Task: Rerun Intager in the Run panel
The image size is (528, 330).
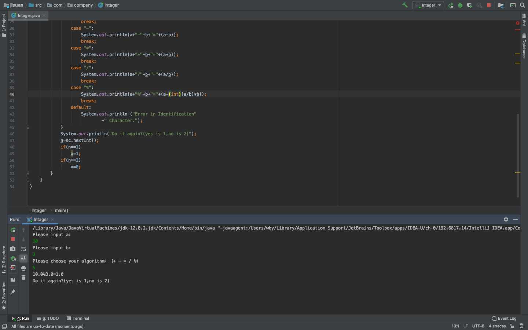Action: coord(13,230)
